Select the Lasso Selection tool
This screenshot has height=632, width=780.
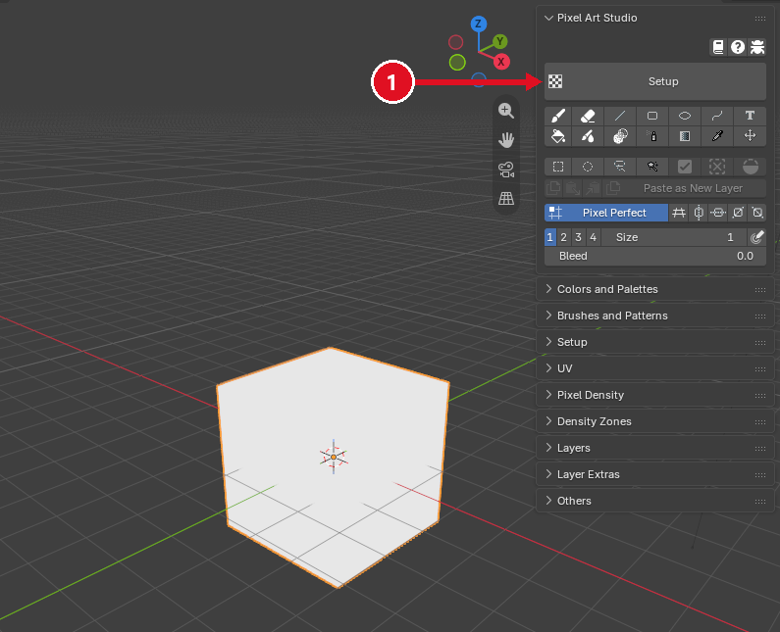[620, 167]
